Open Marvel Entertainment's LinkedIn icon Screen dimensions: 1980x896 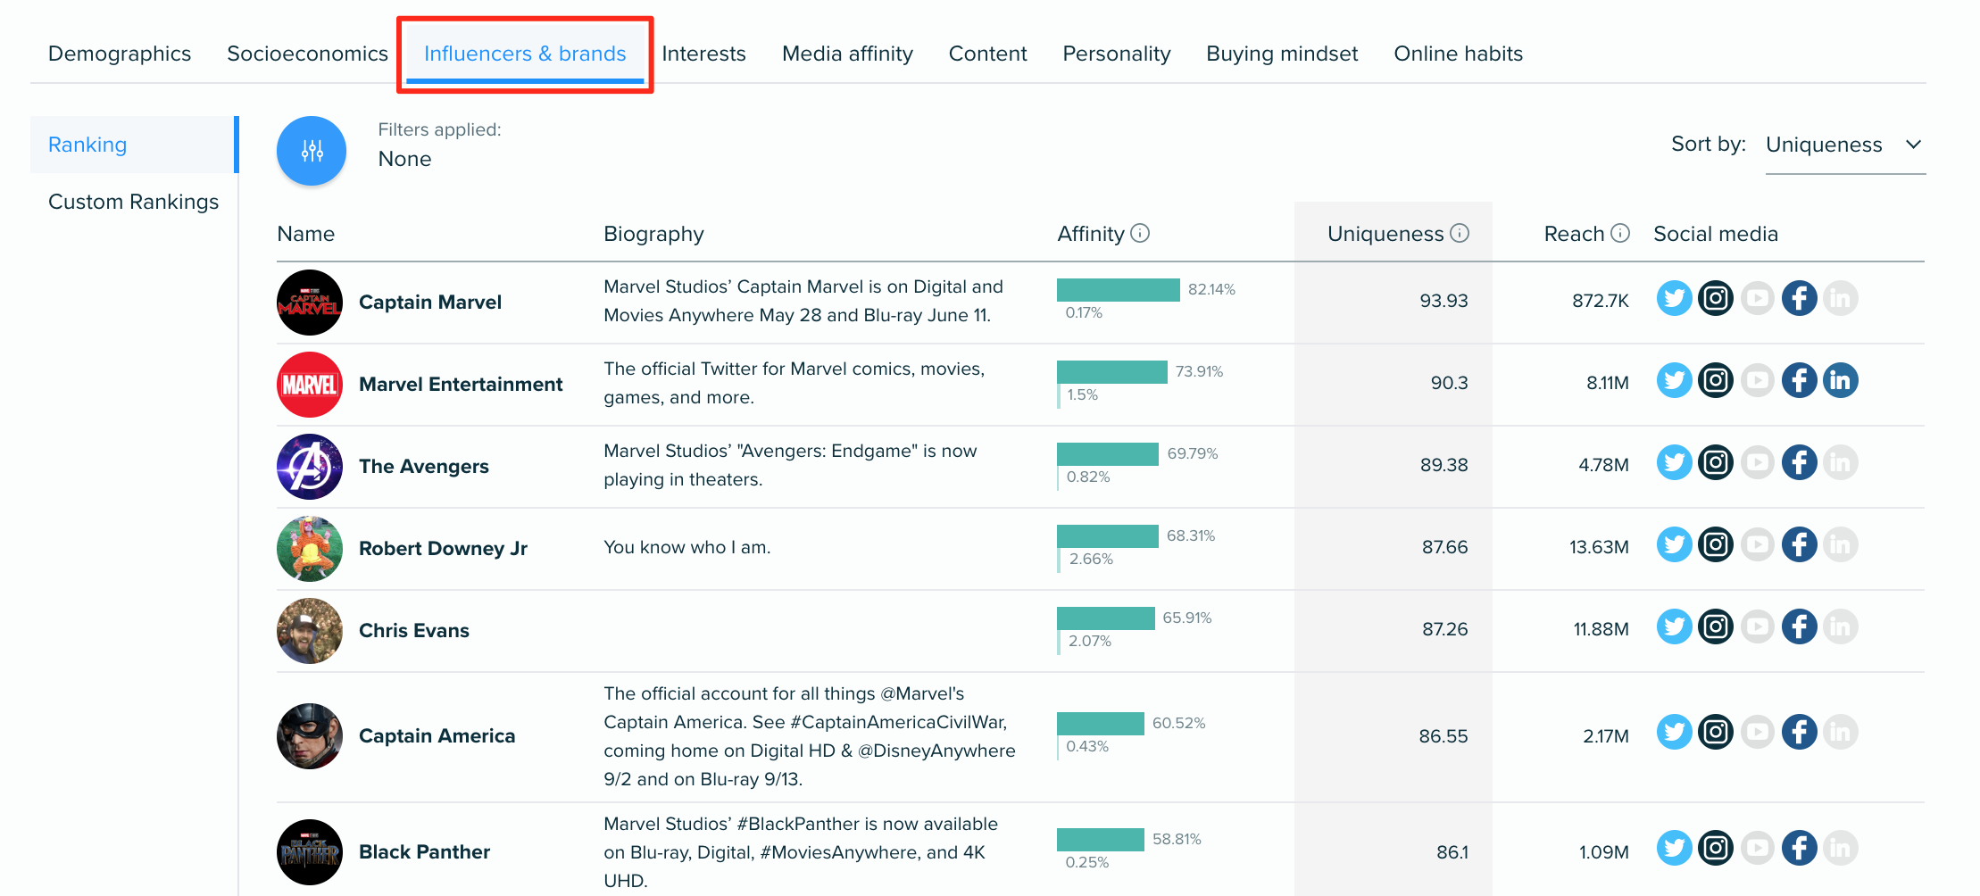point(1841,380)
